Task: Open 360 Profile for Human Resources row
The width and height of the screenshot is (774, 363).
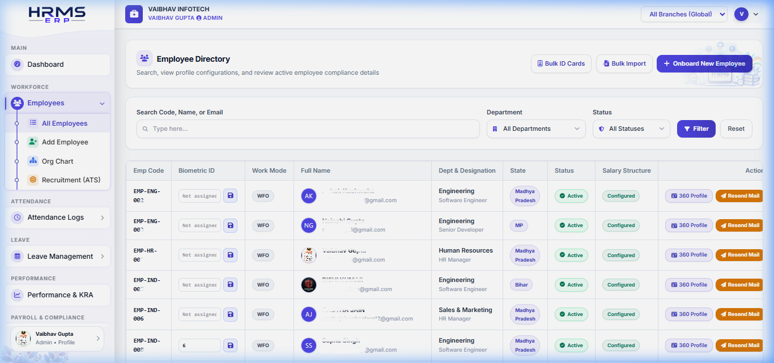Action: click(688, 255)
